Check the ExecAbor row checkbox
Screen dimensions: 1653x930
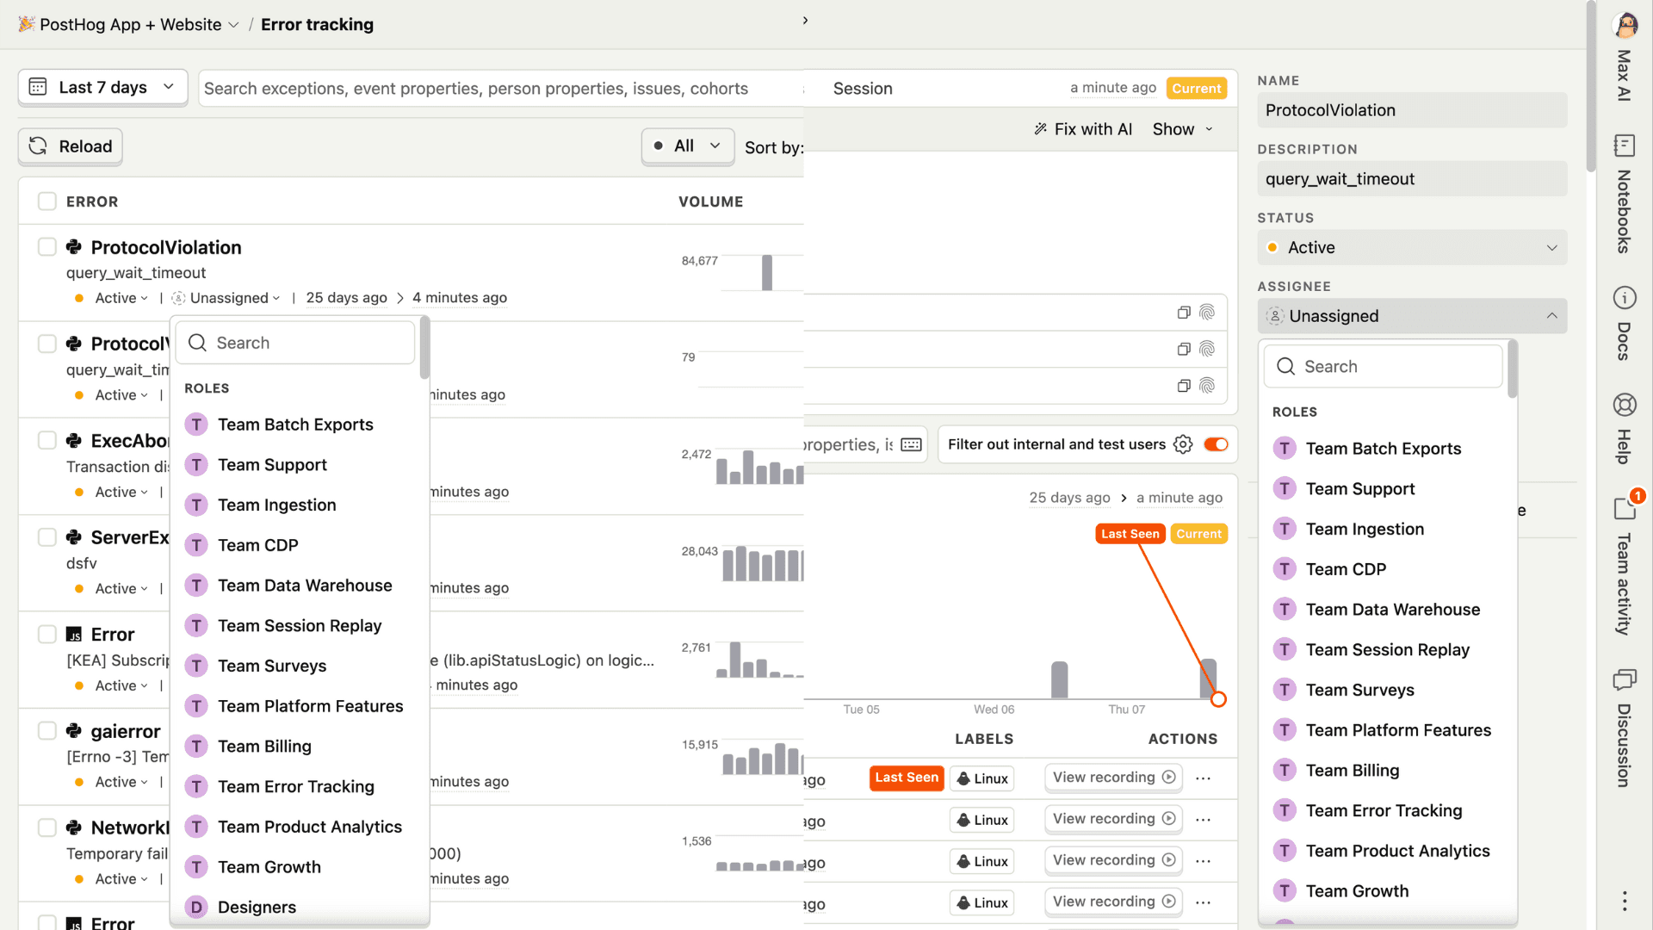(x=47, y=441)
